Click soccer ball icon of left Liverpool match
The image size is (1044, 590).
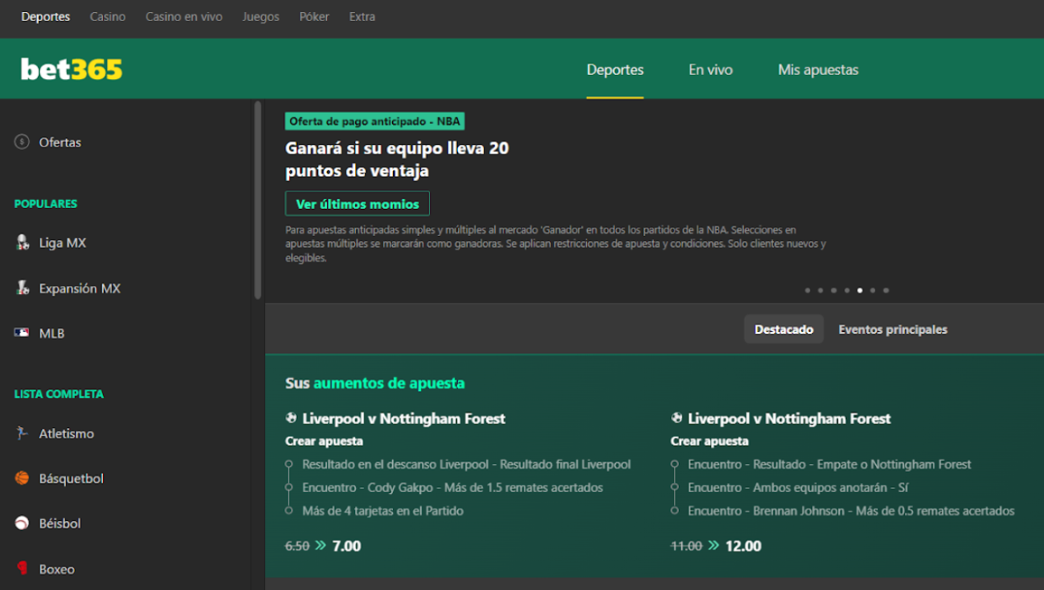pyautogui.click(x=292, y=418)
